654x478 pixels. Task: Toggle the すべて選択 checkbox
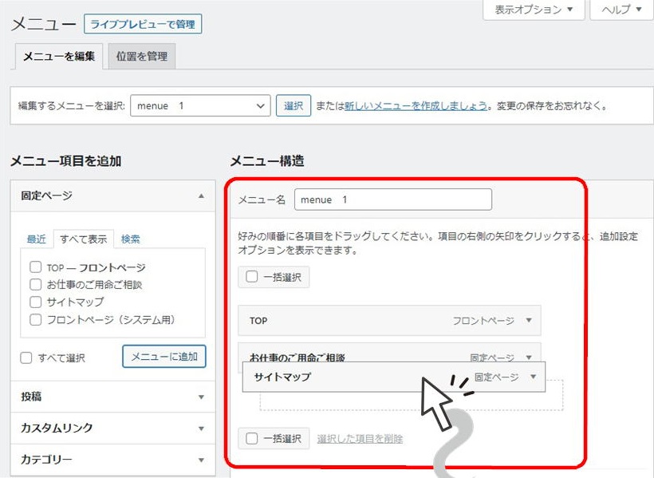(x=26, y=358)
